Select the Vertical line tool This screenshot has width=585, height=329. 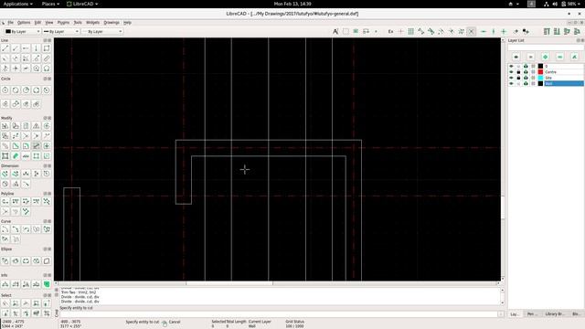(37, 48)
